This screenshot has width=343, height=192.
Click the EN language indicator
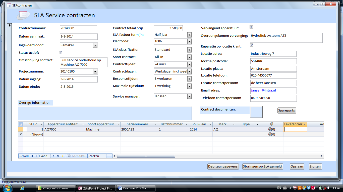[279, 188]
